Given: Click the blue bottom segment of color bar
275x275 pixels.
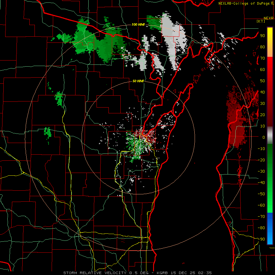Looking at the screenshot, I should (x=270, y=229).
